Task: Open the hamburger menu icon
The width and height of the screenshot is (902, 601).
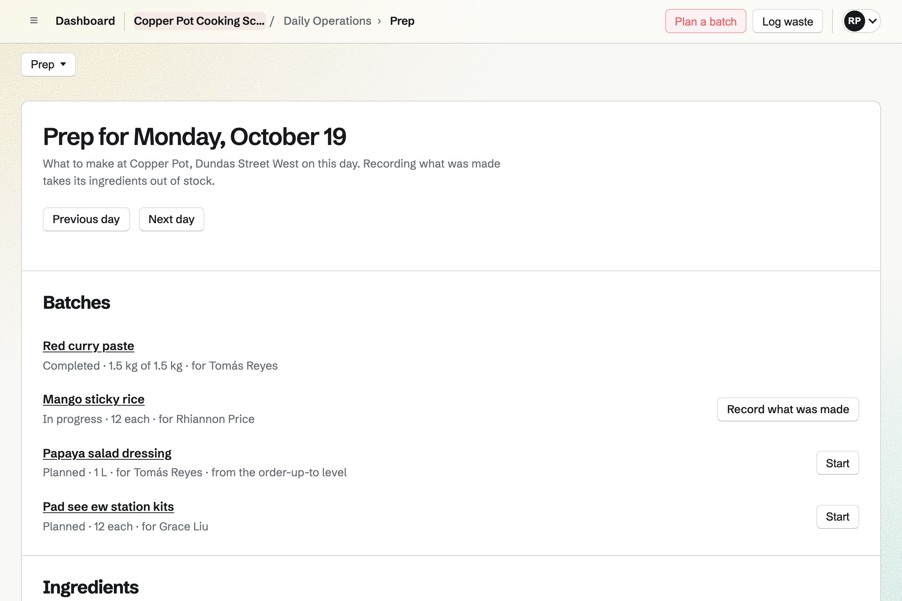Action: [x=34, y=21]
